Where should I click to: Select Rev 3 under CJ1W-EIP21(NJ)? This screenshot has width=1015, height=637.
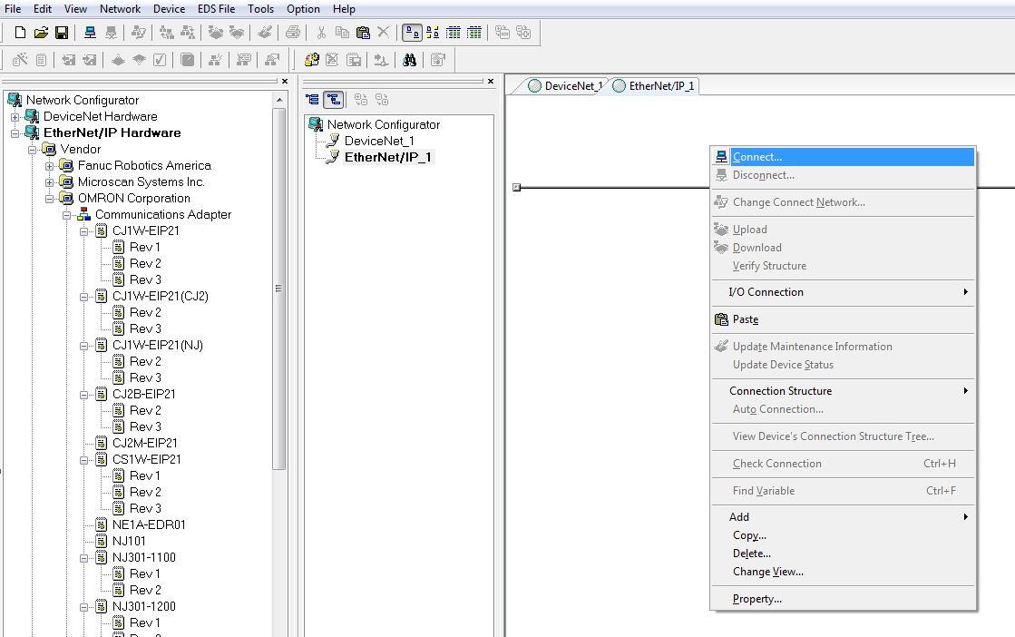point(145,378)
